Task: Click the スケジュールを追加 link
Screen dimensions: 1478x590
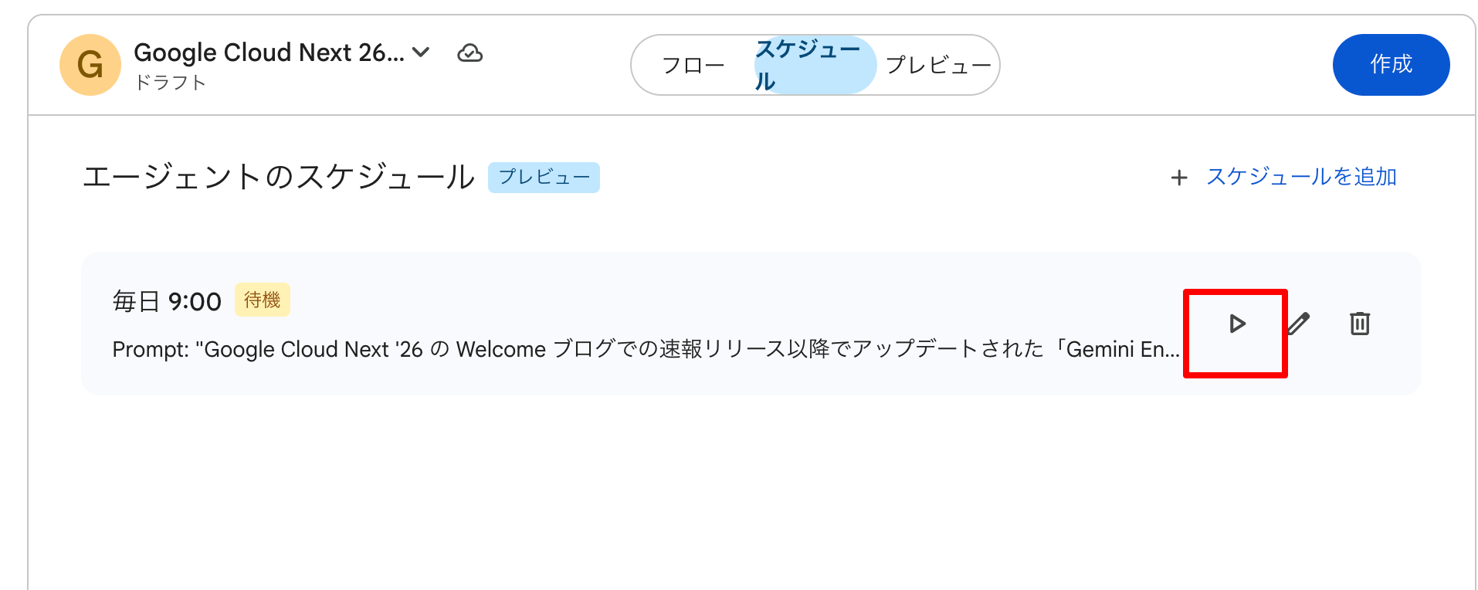Action: pyautogui.click(x=1301, y=177)
